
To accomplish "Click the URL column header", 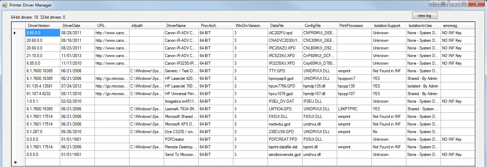I will point(112,25).
